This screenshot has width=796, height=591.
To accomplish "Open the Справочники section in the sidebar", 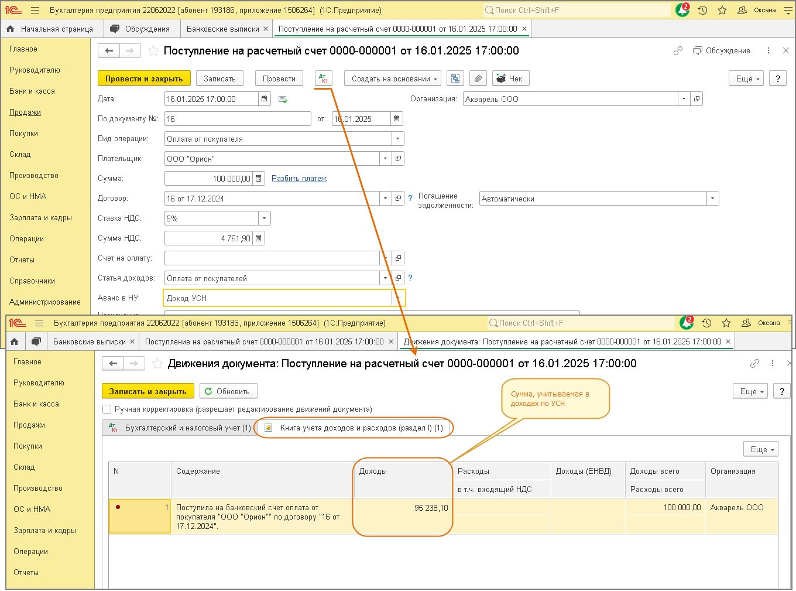I will (32, 281).
